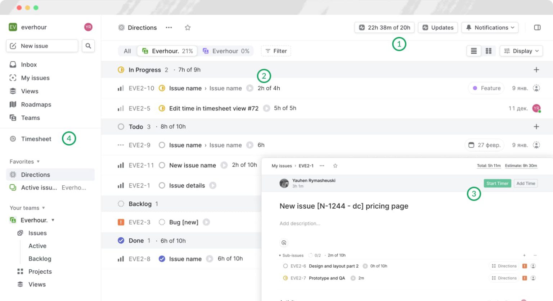Collapse the Sub-issues section

point(280,255)
